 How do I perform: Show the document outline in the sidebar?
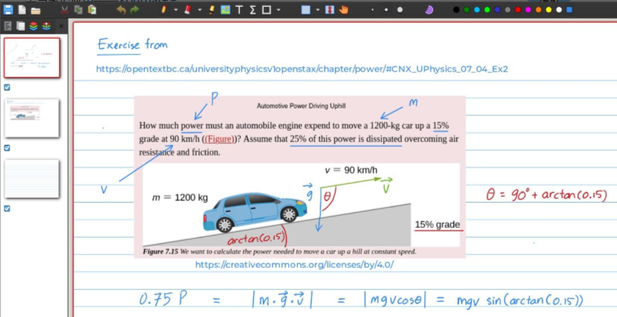point(8,26)
